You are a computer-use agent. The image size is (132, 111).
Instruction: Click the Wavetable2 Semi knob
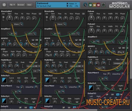(x=9, y=18)
